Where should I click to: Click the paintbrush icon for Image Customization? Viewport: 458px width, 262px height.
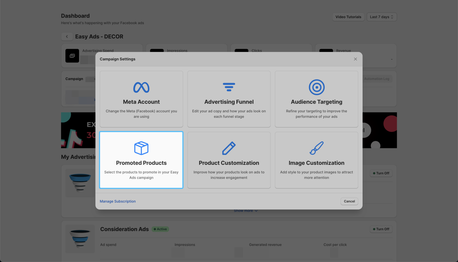coord(316,148)
